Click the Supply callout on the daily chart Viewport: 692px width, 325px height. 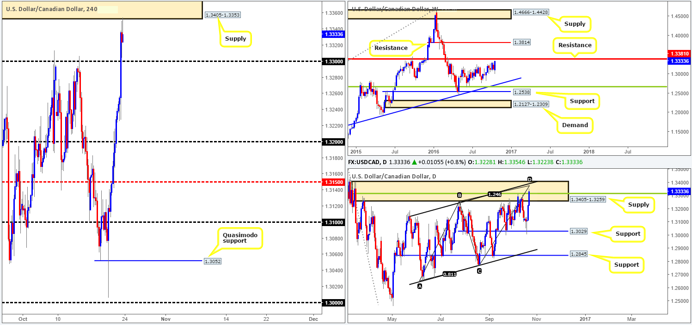pos(638,205)
